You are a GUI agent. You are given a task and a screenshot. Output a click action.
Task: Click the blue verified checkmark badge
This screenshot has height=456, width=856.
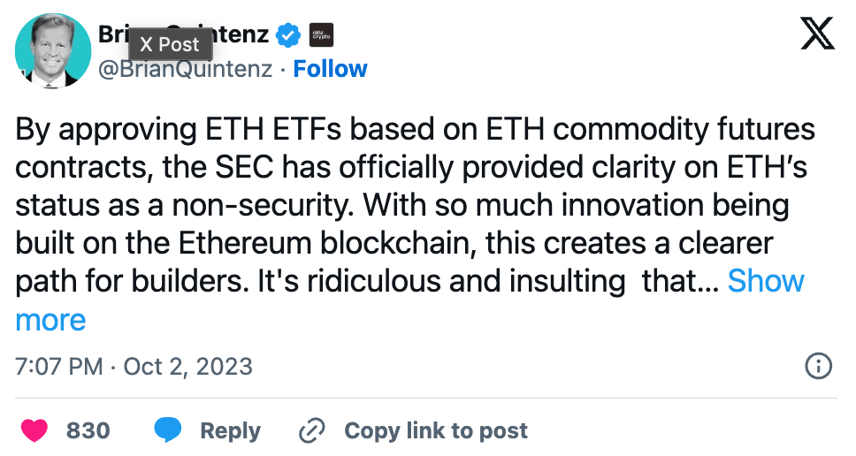[287, 36]
